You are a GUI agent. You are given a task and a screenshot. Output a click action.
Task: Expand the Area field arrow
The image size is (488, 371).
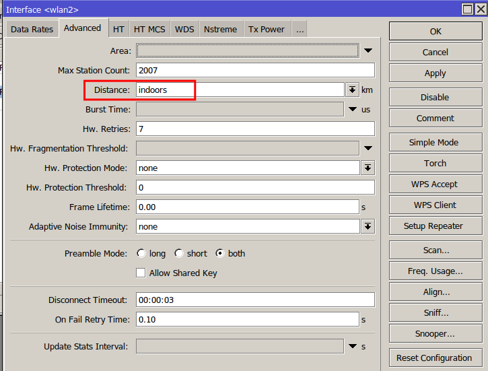pyautogui.click(x=368, y=50)
